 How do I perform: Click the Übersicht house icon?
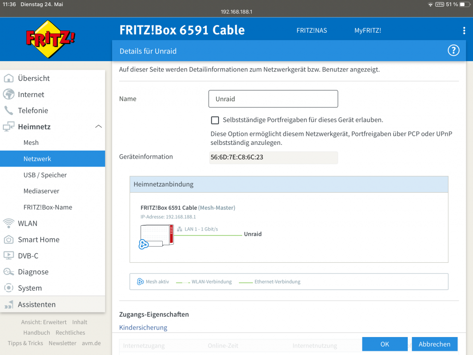click(x=9, y=78)
